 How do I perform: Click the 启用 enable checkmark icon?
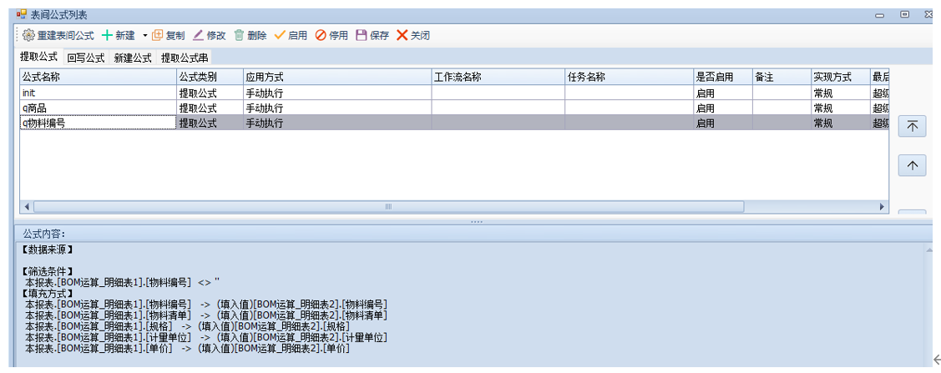point(280,35)
